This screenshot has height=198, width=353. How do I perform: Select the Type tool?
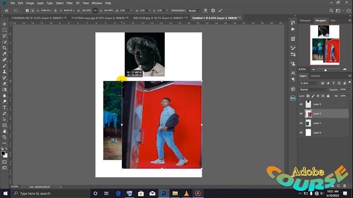[x=4, y=108]
